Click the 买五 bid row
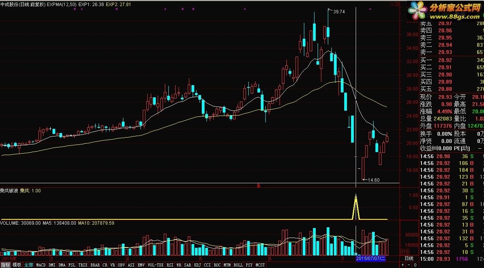Screen dimensions: 484x268 click(452, 89)
